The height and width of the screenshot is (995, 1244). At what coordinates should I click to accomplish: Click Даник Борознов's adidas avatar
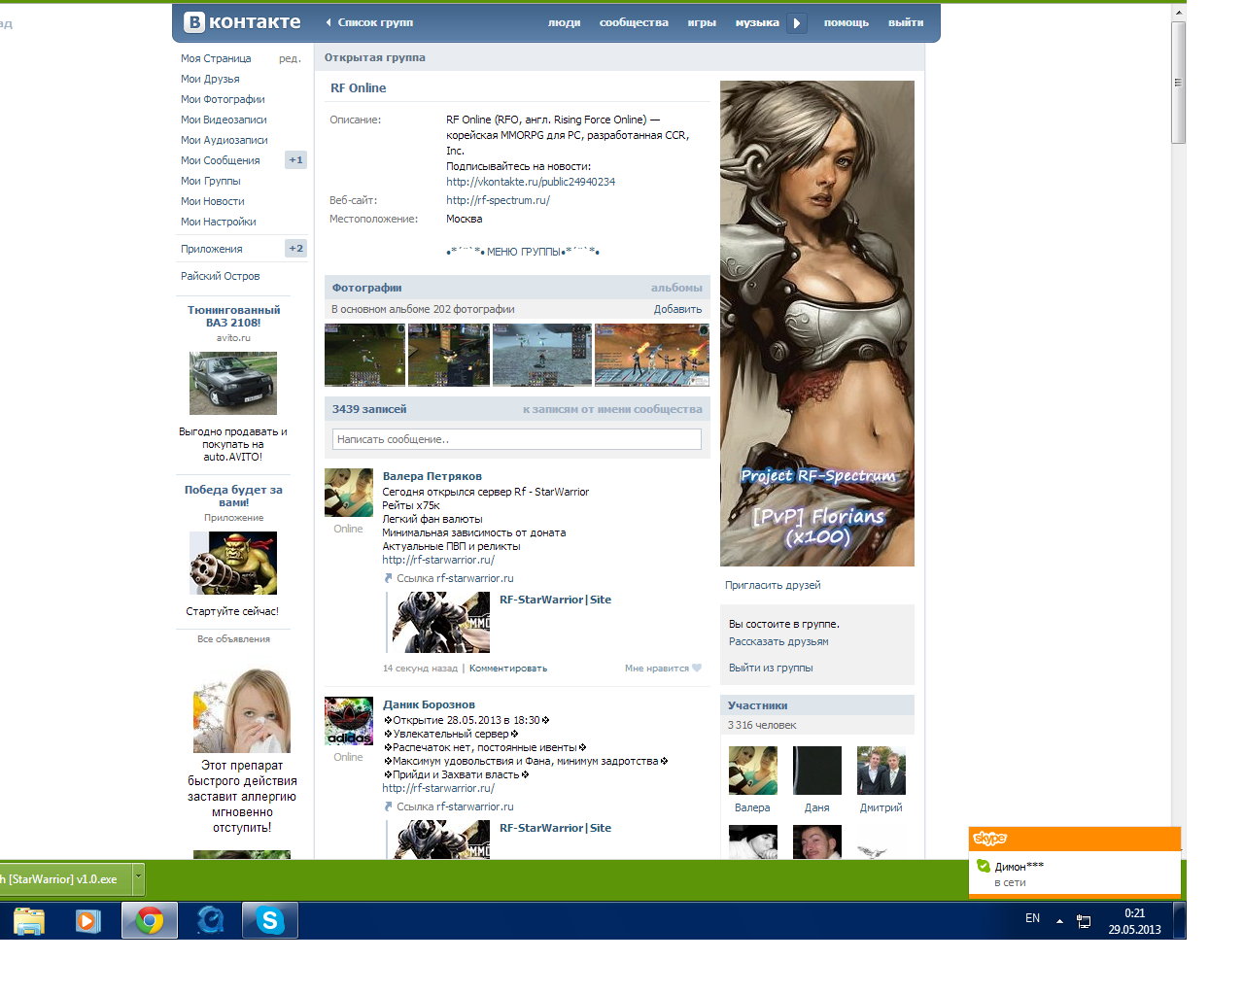(349, 721)
